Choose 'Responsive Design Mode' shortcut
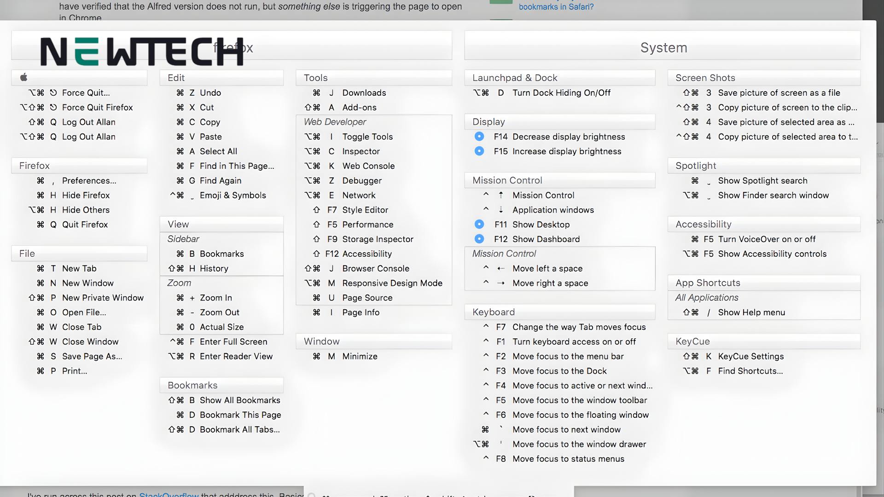The width and height of the screenshot is (884, 497). pyautogui.click(x=374, y=283)
